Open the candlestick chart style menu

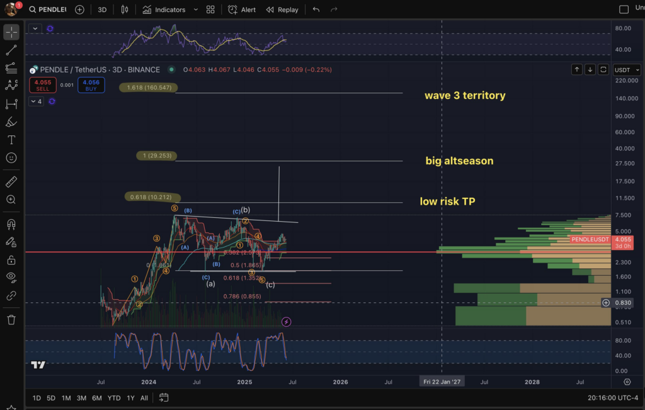(125, 9)
